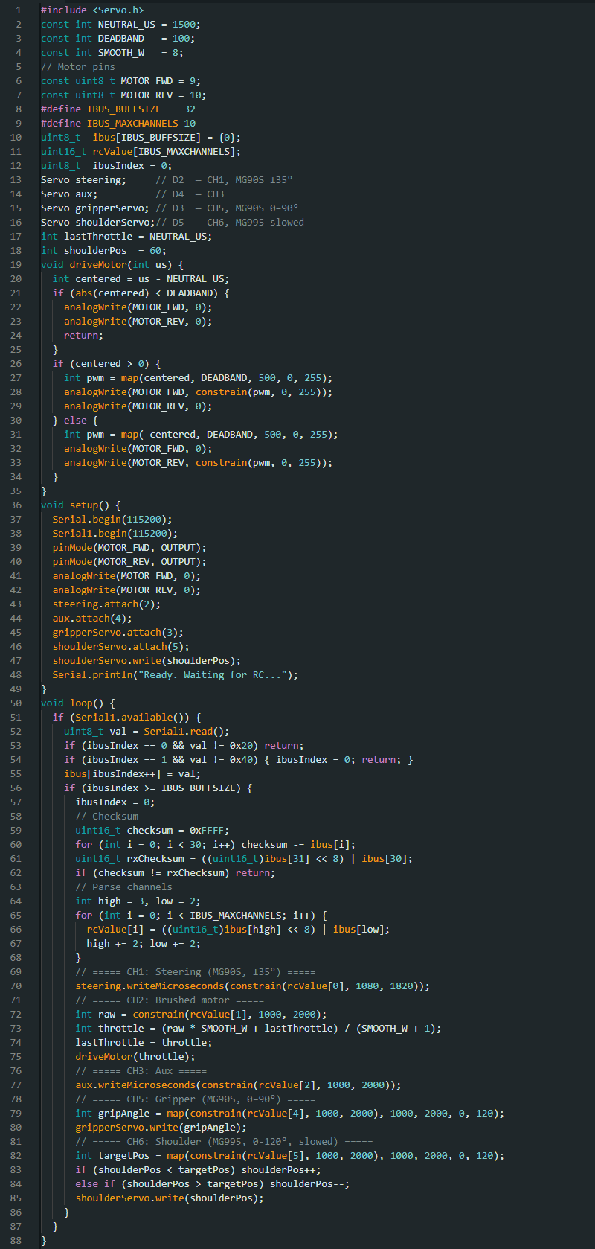Click 'high += 2; low += 2;' line
595x1249 pixels.
click(144, 944)
